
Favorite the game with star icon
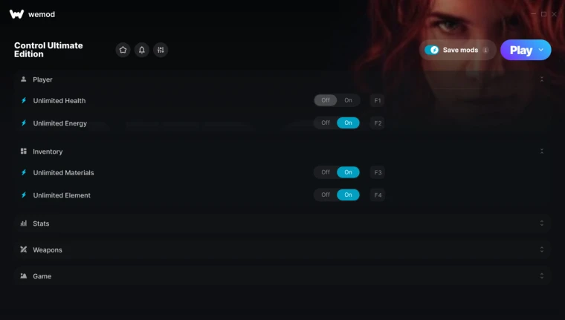123,50
